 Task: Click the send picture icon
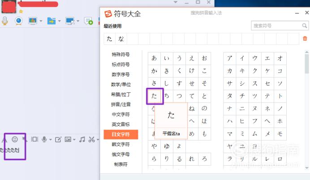68,139
